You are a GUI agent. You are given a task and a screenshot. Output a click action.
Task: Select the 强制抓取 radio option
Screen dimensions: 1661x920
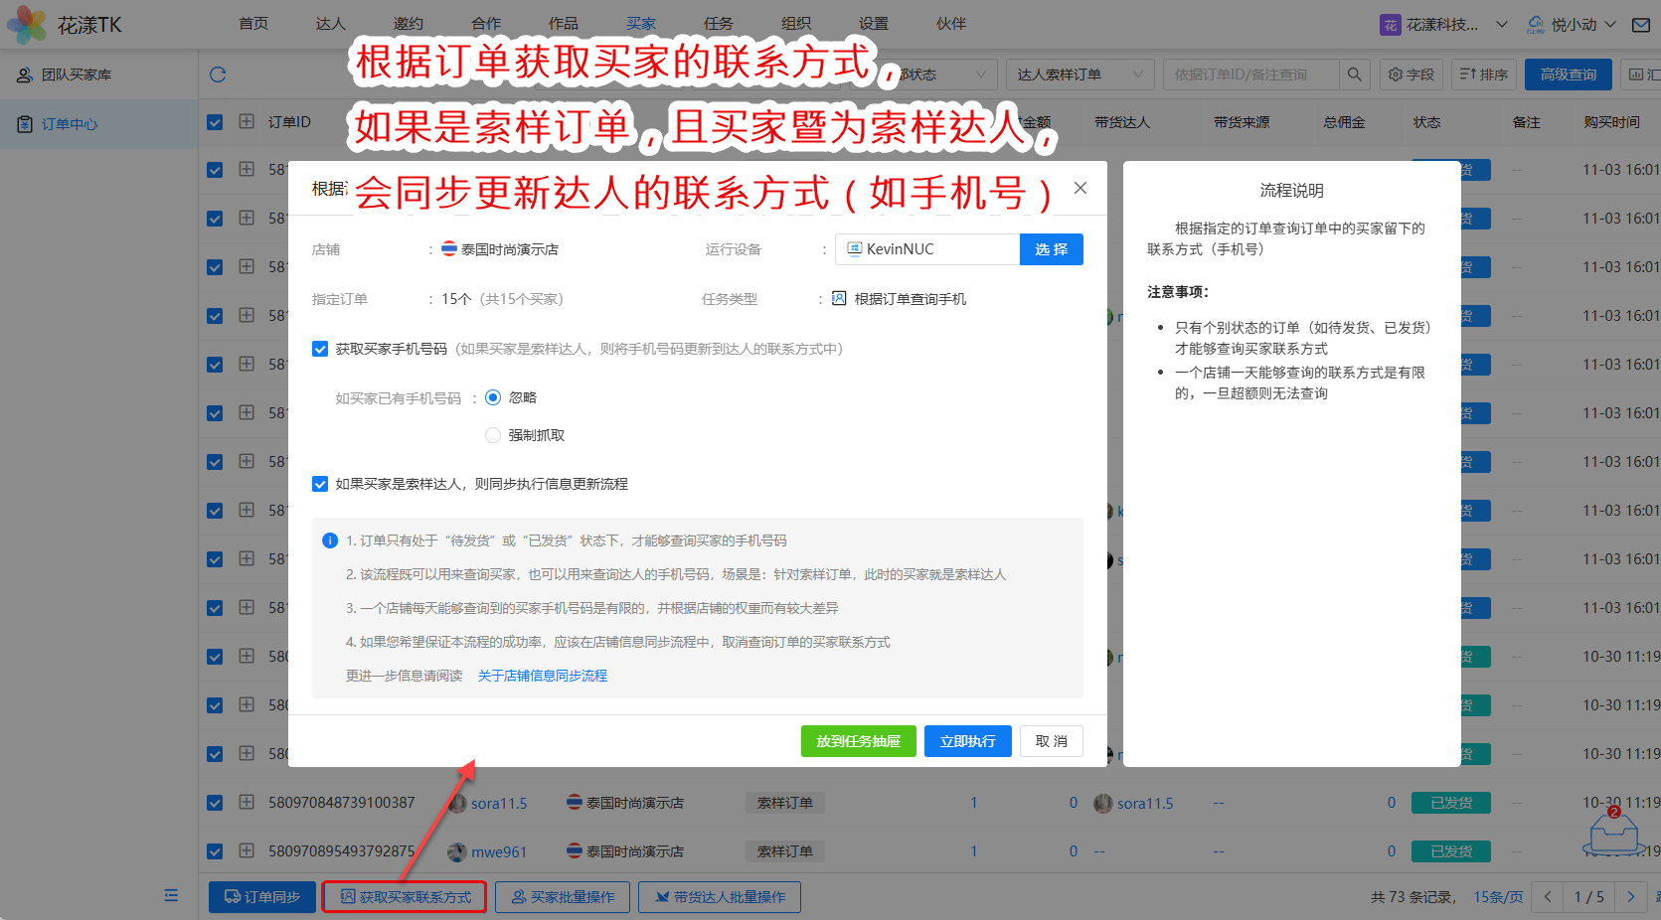493,435
